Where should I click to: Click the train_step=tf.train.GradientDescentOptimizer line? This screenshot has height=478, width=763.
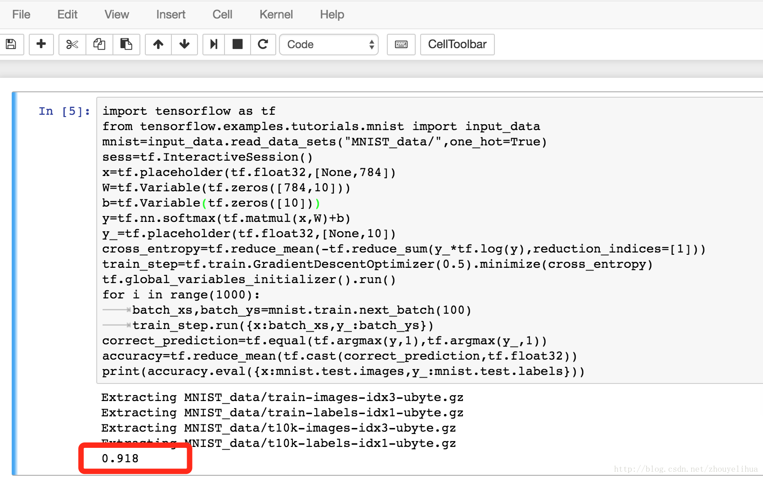coord(377,264)
